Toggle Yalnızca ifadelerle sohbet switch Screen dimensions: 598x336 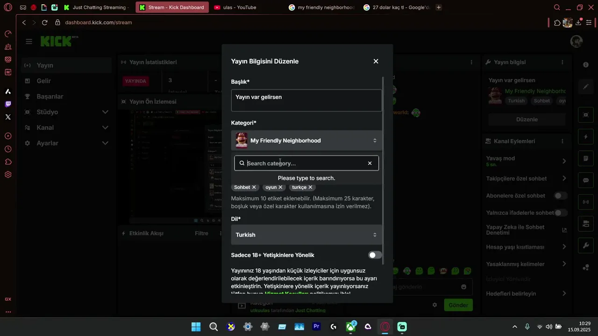(x=561, y=213)
